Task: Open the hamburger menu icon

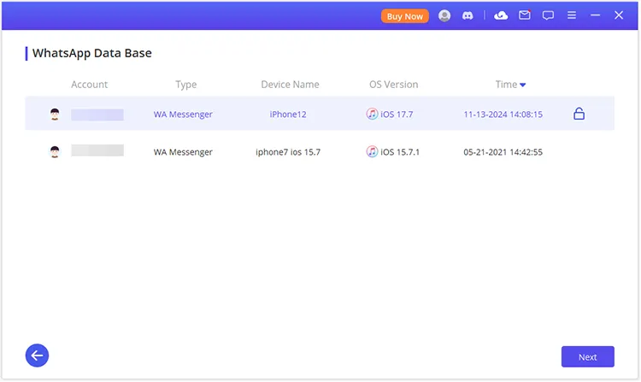Action: 572,15
